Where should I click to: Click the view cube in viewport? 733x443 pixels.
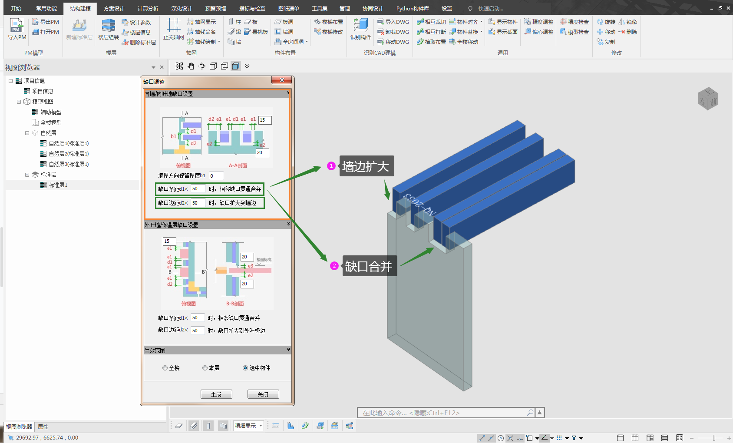point(708,99)
